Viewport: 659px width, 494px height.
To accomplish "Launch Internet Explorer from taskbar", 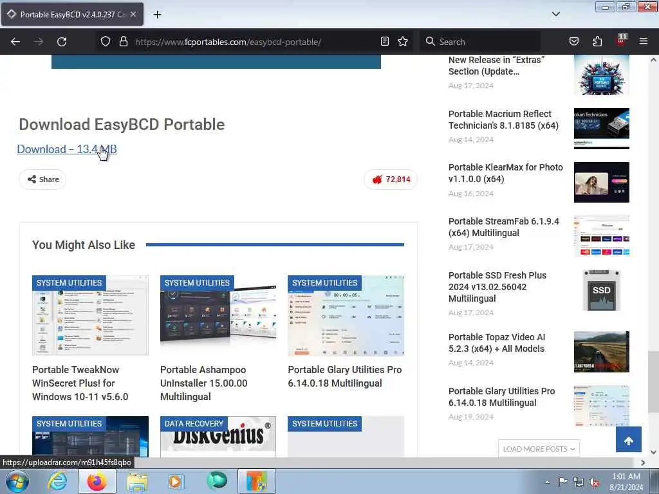I will tap(57, 481).
